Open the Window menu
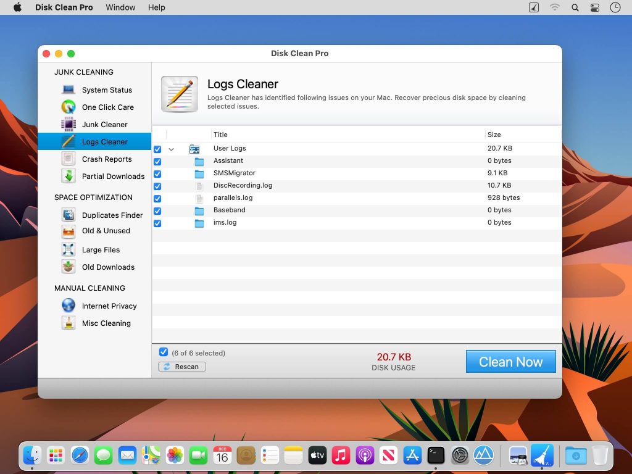Image resolution: width=632 pixels, height=474 pixels. [120, 7]
